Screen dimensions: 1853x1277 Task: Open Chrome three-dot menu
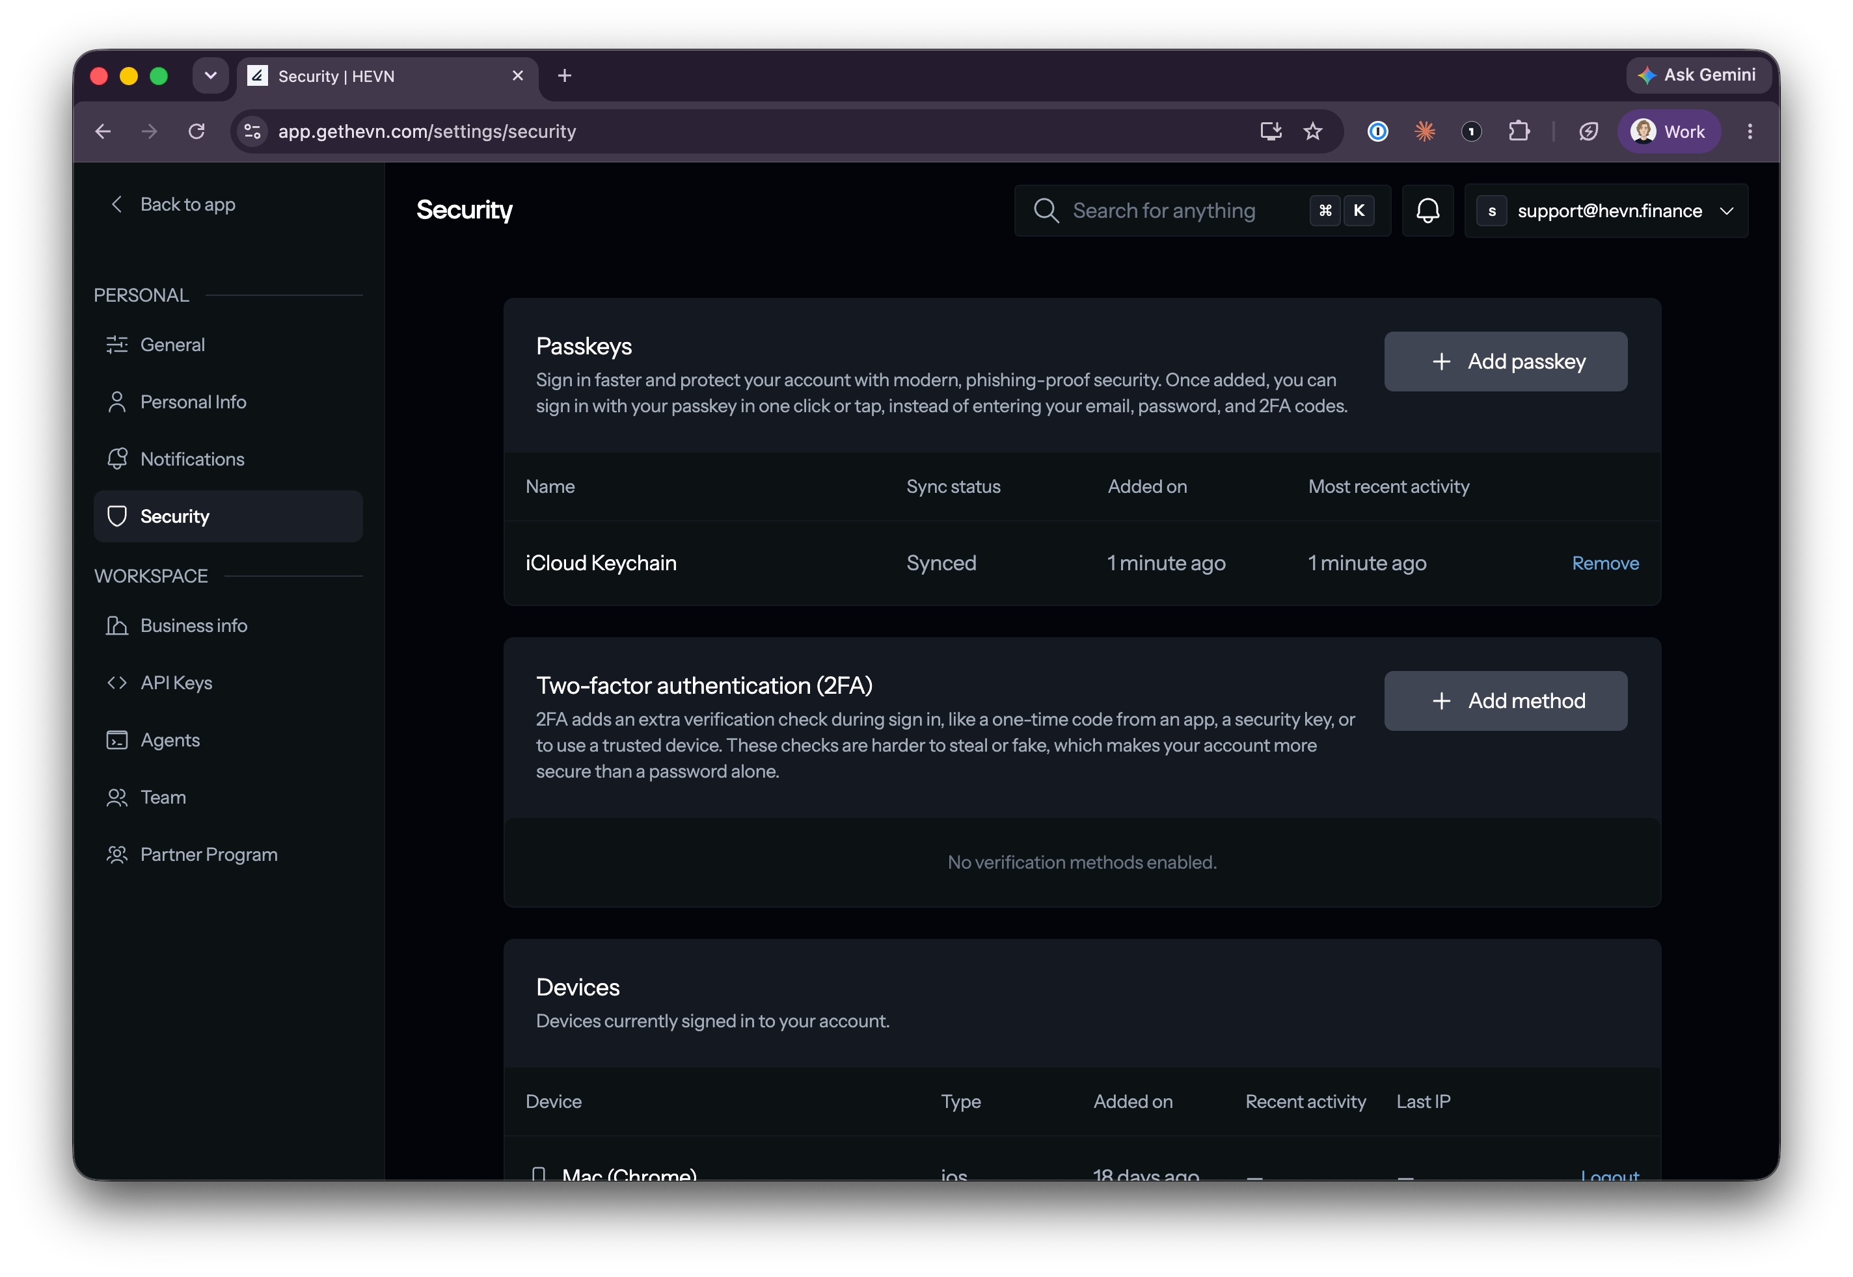1750,131
